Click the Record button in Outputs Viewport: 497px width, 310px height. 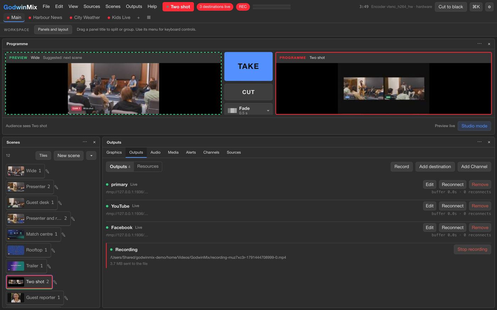pyautogui.click(x=402, y=167)
